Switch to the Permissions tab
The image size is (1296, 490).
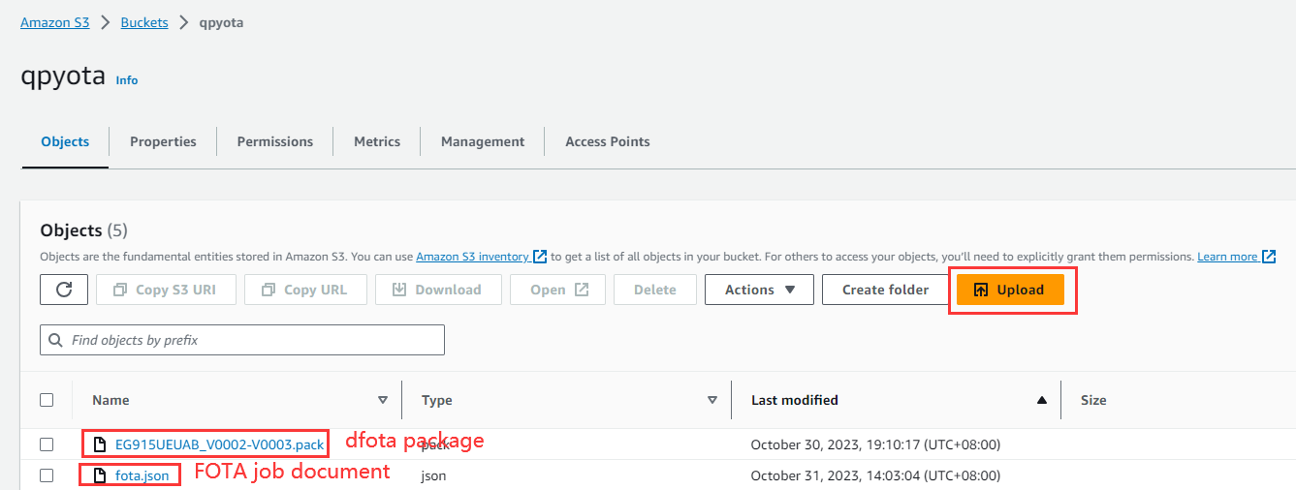[275, 141]
